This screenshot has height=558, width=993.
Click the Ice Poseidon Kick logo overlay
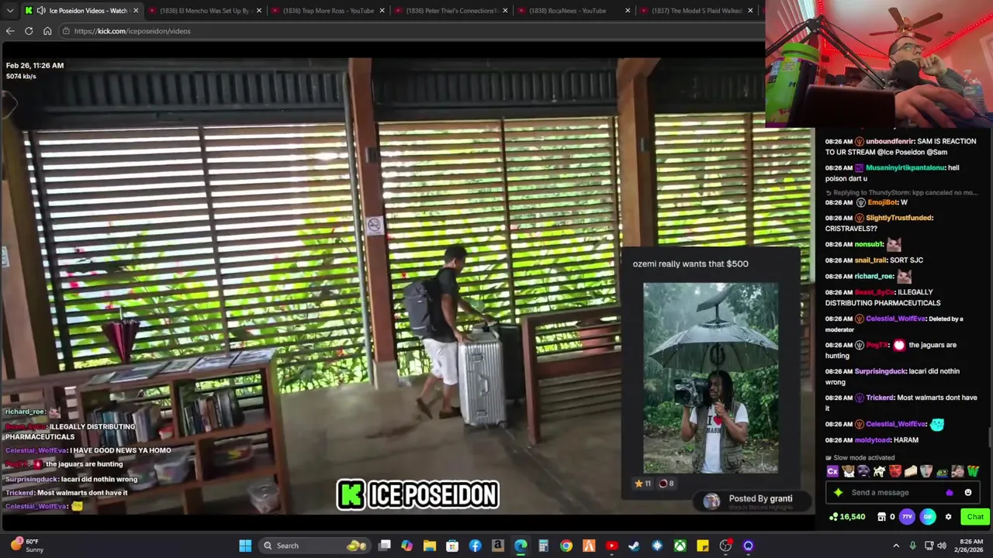point(417,494)
